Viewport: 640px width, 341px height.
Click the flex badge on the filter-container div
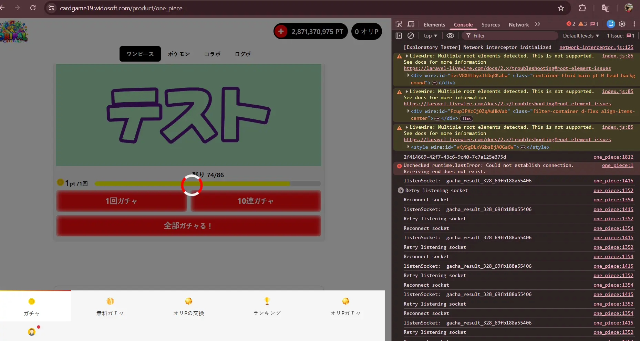(467, 118)
